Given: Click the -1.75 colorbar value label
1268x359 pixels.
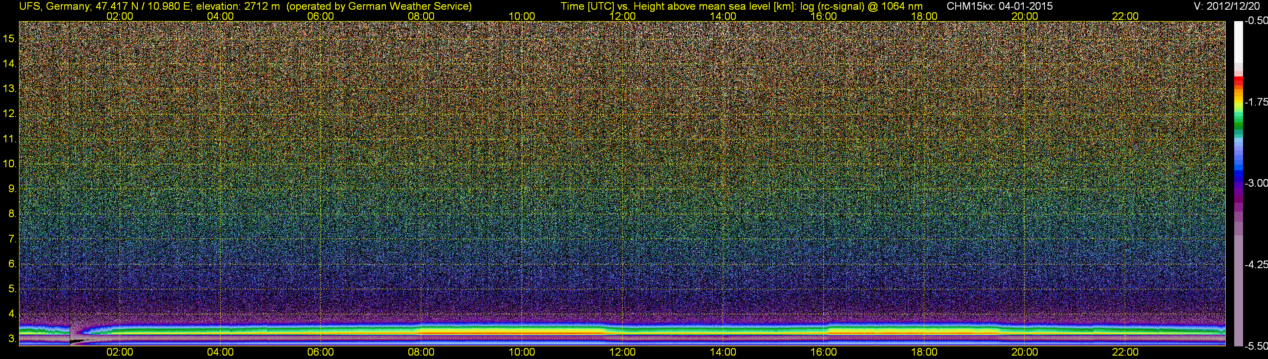Looking at the screenshot, I should (x=1256, y=102).
